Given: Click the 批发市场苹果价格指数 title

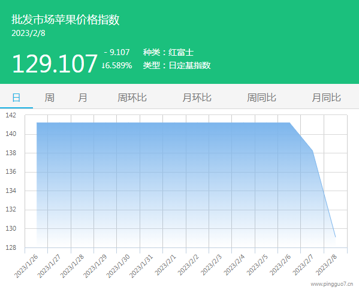Looking at the screenshot, I should point(65,19).
